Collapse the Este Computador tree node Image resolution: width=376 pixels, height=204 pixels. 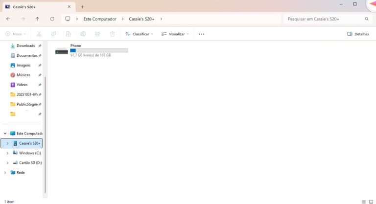pos(5,134)
